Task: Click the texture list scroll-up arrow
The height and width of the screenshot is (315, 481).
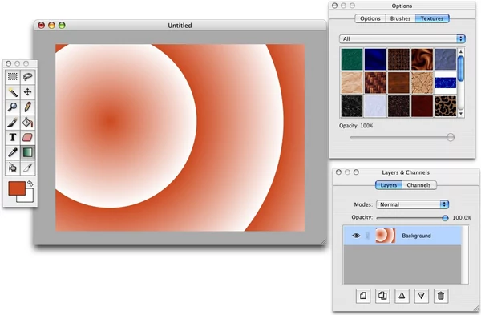Action: (461, 52)
